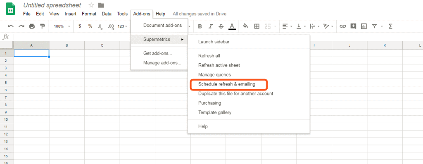Image resolution: width=423 pixels, height=164 pixels.
Task: Open the Help menu in menu bar
Action: (161, 14)
